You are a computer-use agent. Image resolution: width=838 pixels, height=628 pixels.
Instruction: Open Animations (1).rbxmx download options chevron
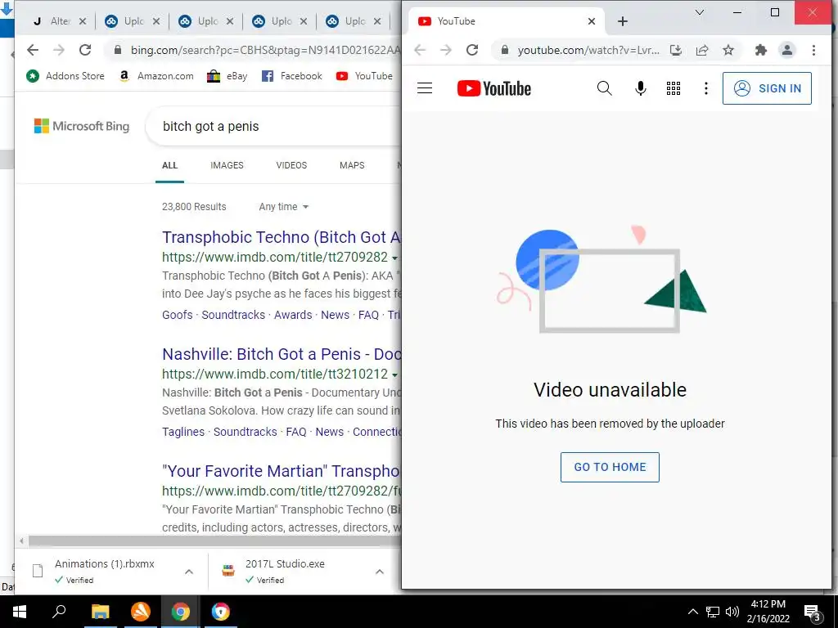click(x=189, y=572)
